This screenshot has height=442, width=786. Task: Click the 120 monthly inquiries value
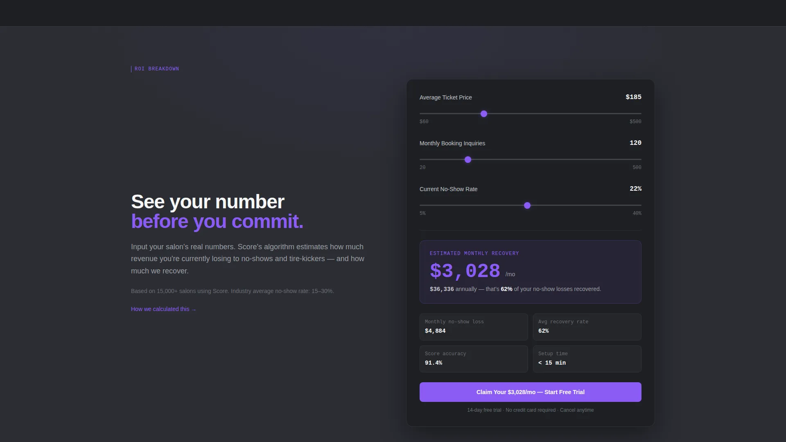(635, 143)
